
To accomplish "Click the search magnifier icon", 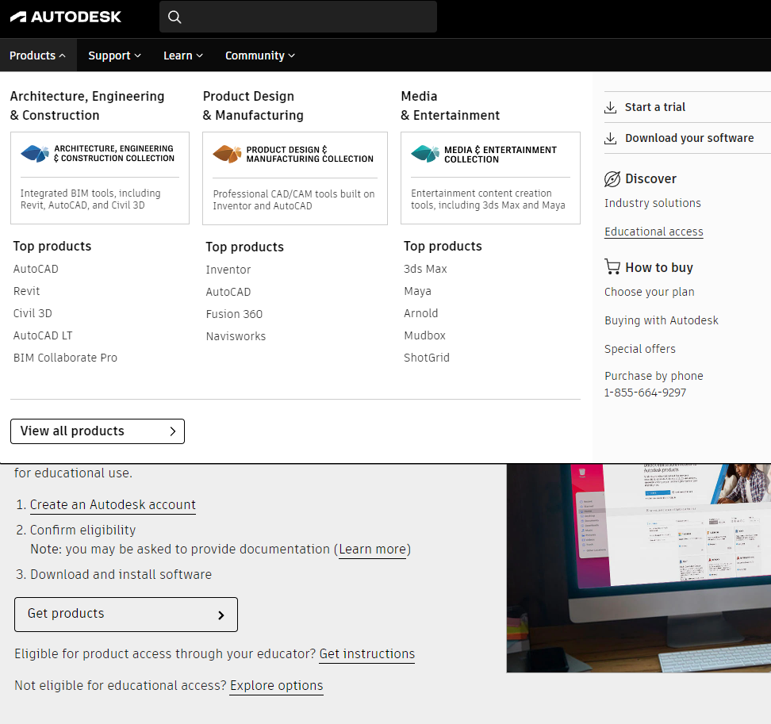I will click(x=175, y=17).
